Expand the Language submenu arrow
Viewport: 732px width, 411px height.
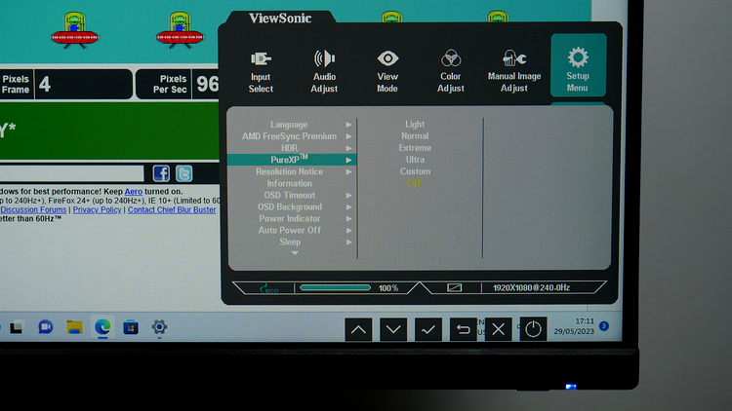348,125
